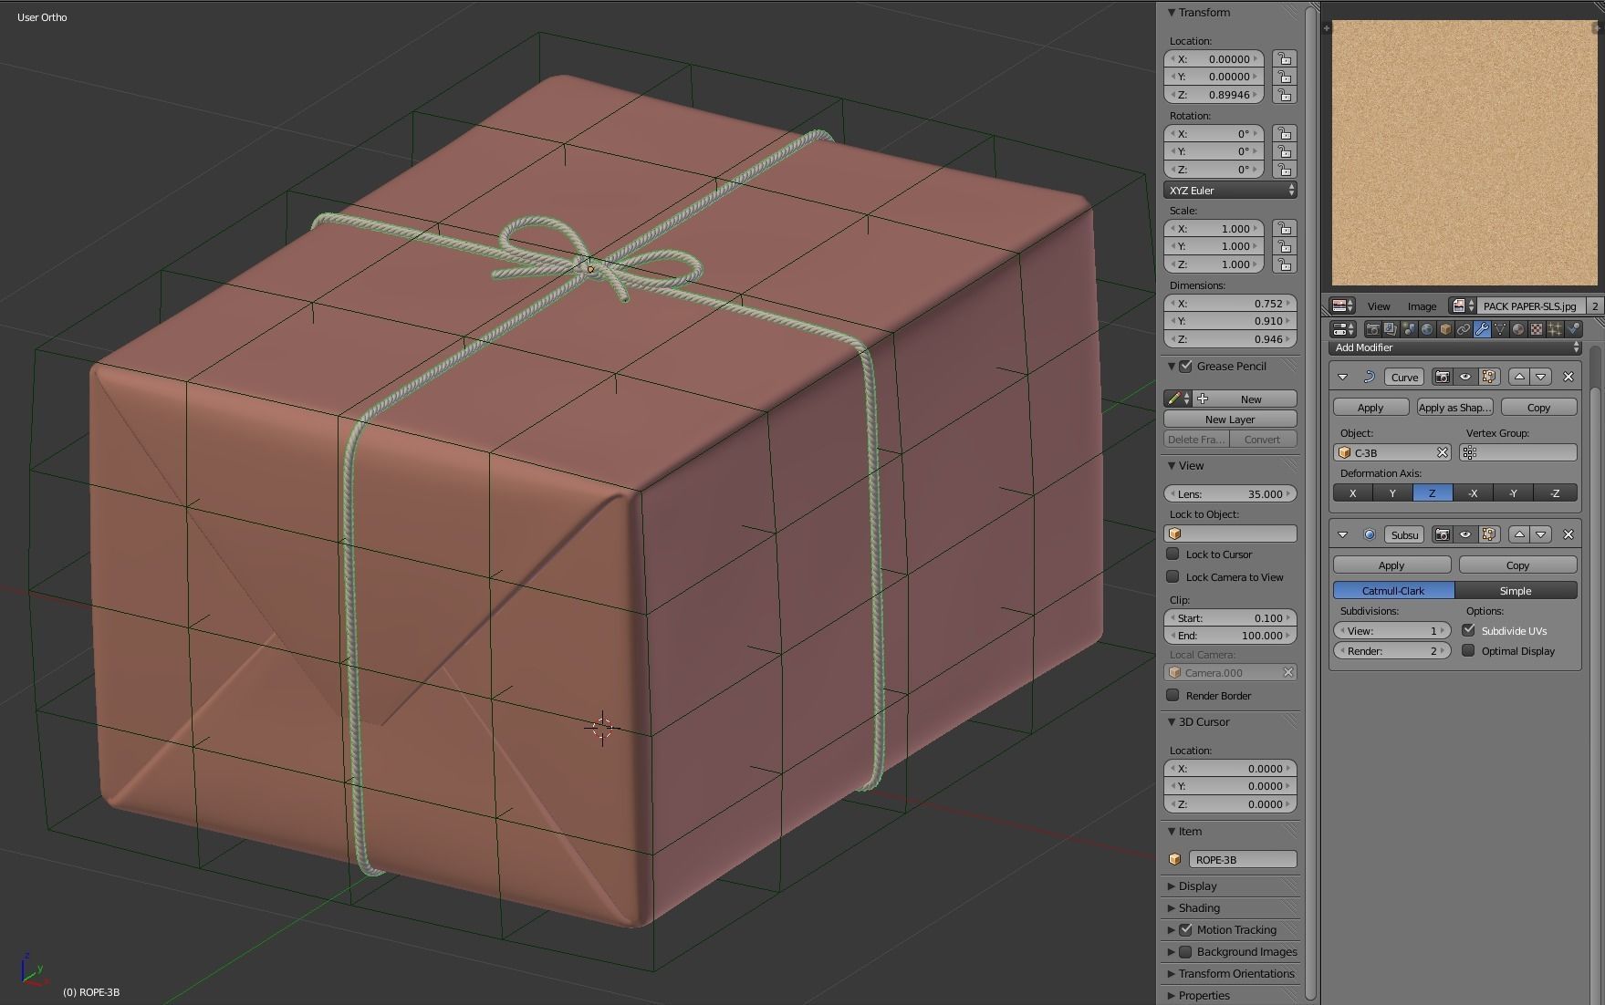Toggle Curve modifier edit mode icon

tap(1489, 377)
